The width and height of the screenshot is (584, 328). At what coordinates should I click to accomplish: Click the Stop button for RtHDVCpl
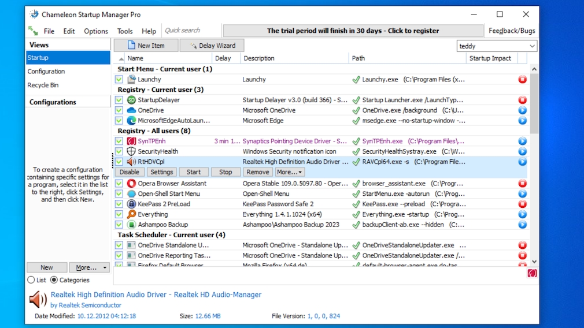tap(226, 172)
